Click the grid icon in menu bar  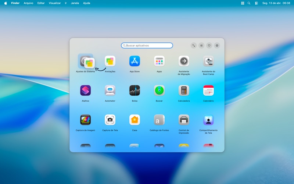point(243,3)
